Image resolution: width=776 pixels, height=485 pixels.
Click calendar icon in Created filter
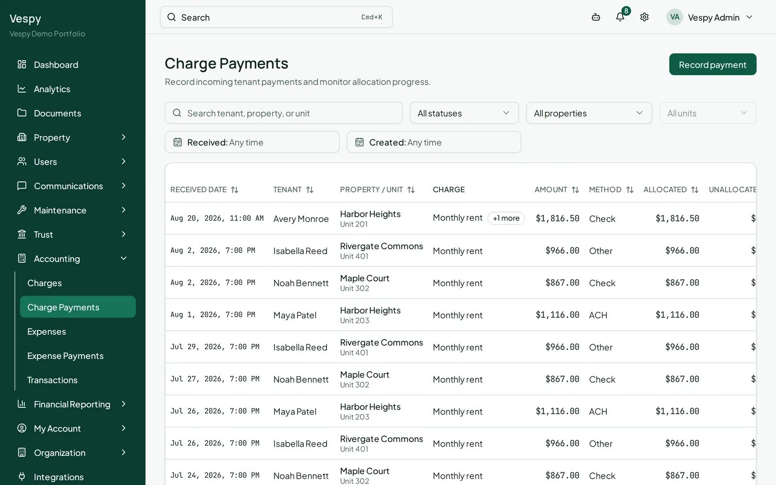[x=359, y=142]
